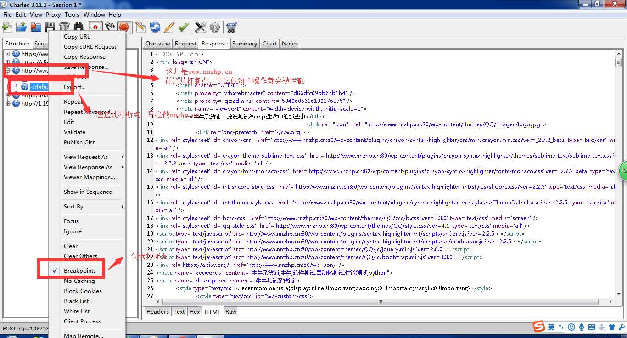Switch to the Request tab
Viewport: 627px width, 338px height.
pyautogui.click(x=185, y=43)
